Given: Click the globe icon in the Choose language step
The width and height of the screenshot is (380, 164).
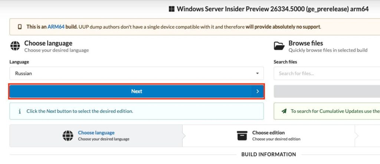Looking at the screenshot, I should pyautogui.click(x=68, y=136).
